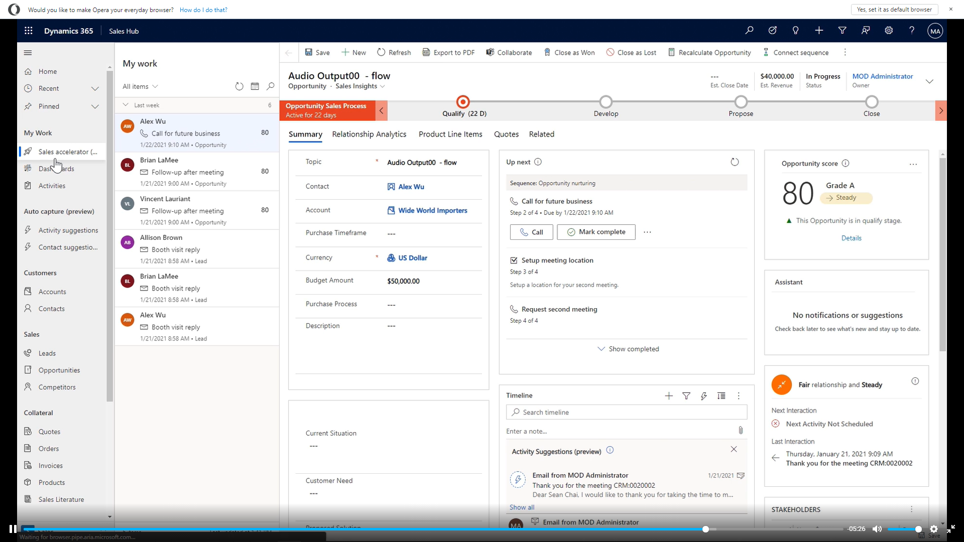Image resolution: width=964 pixels, height=542 pixels.
Task: Open the Sales Insights form selector
Action: click(x=360, y=86)
